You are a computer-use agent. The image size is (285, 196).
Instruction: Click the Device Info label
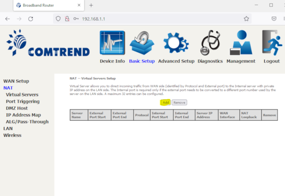(x=112, y=61)
